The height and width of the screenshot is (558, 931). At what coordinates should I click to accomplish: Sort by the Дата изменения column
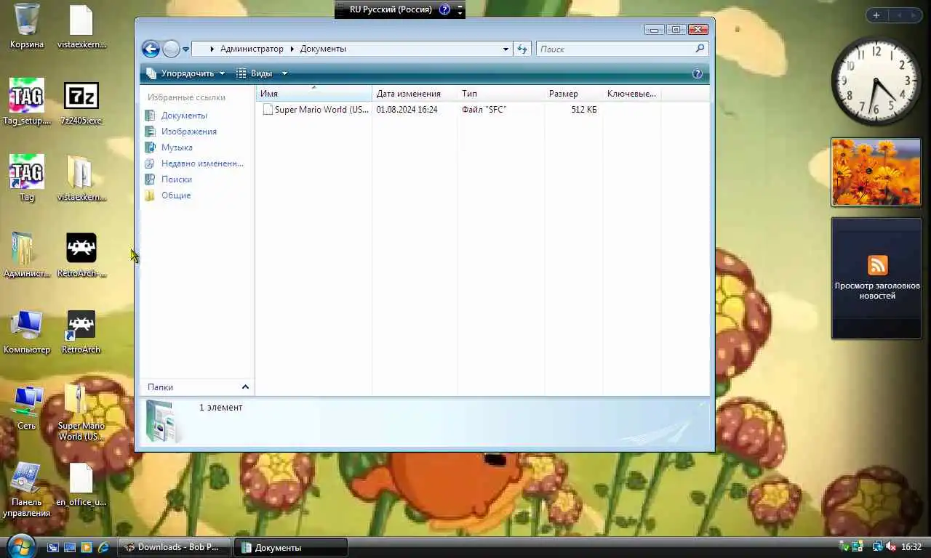point(415,94)
